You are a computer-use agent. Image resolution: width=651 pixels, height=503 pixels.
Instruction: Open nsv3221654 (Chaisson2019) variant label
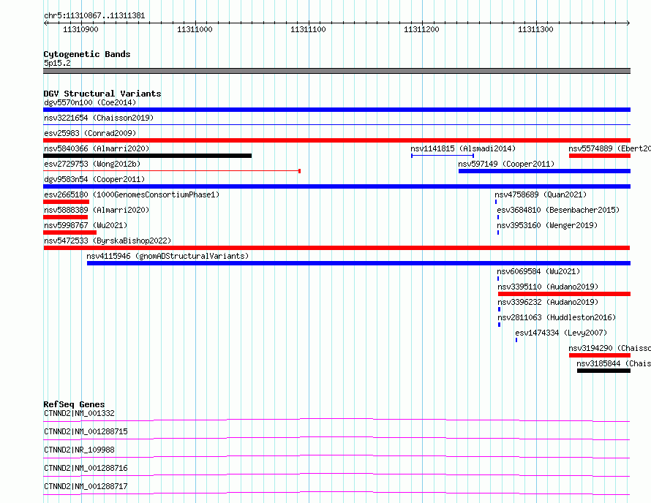99,118
